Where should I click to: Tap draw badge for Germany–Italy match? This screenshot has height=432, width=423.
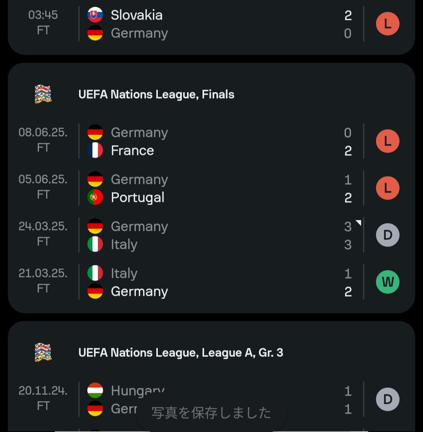387,235
